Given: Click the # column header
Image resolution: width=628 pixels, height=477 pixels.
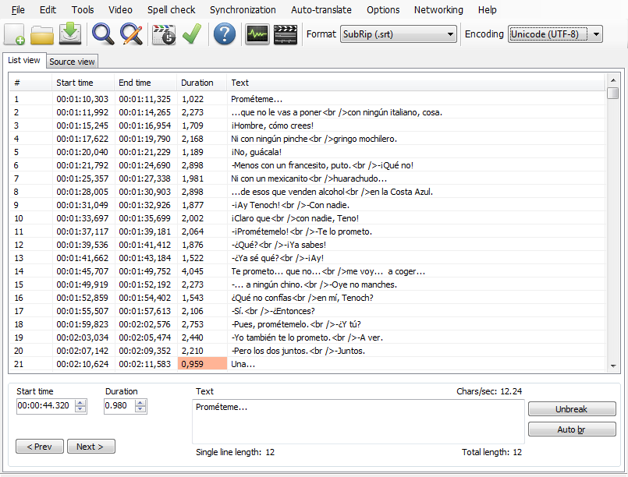Looking at the screenshot, I should [30, 83].
